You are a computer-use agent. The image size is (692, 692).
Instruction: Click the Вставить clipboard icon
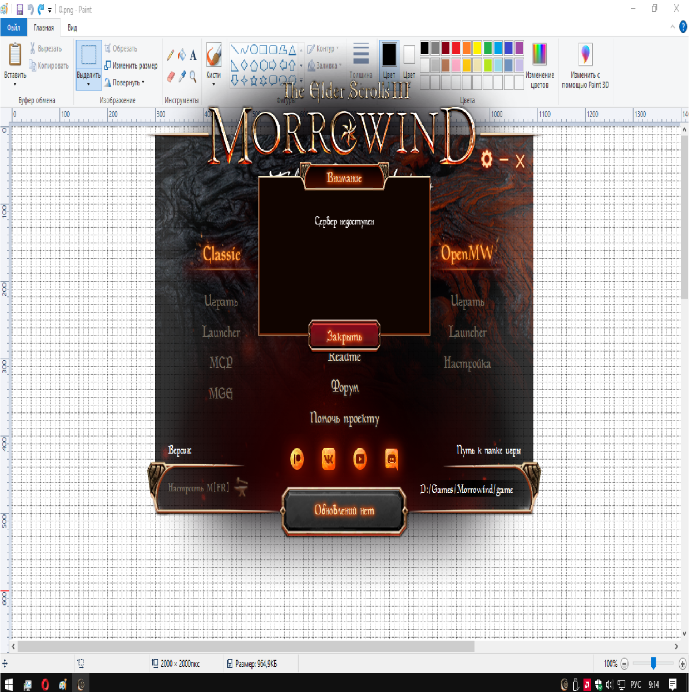point(15,55)
